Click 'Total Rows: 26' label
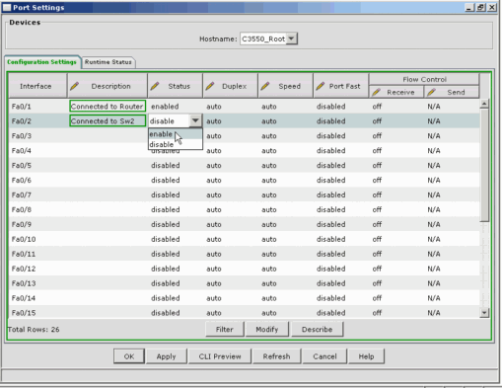The width and height of the screenshot is (502, 388). tap(34, 330)
